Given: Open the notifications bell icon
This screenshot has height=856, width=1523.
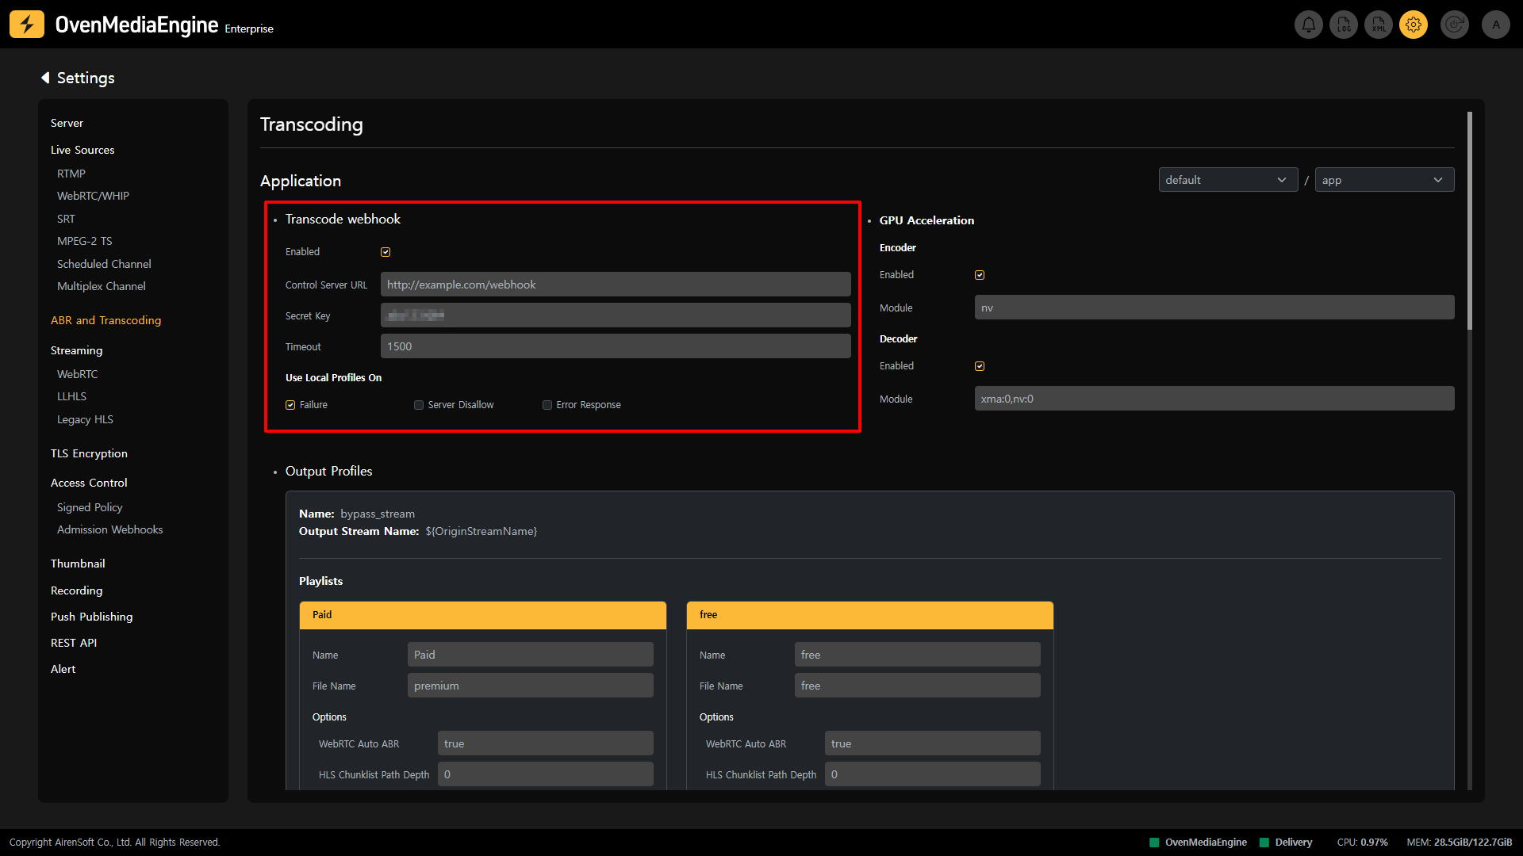Looking at the screenshot, I should [1309, 25].
